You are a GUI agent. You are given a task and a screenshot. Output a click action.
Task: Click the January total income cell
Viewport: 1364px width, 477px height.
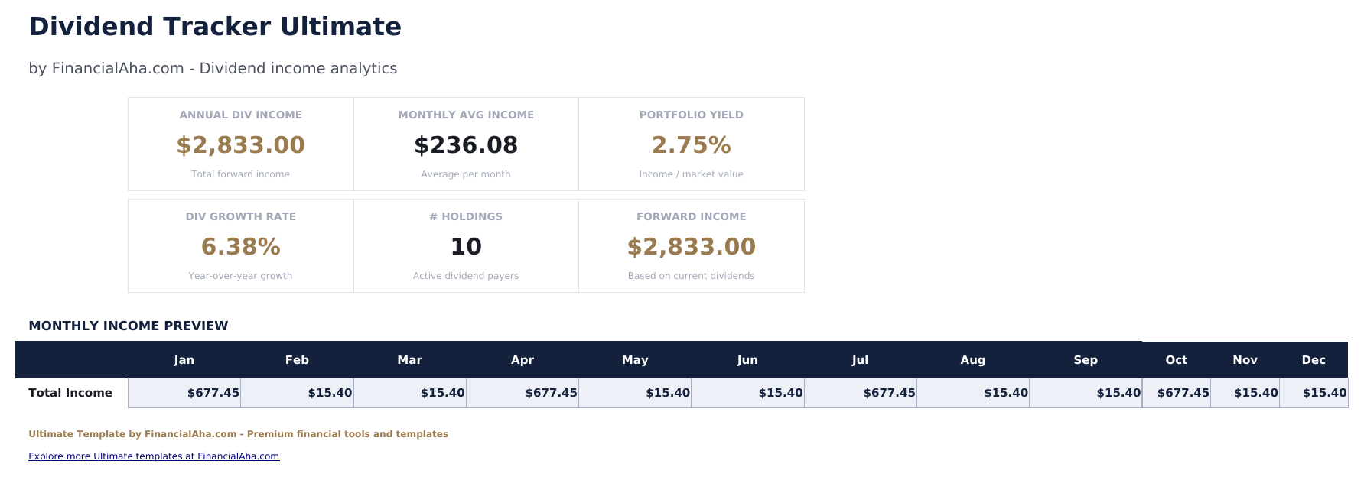[x=184, y=393]
